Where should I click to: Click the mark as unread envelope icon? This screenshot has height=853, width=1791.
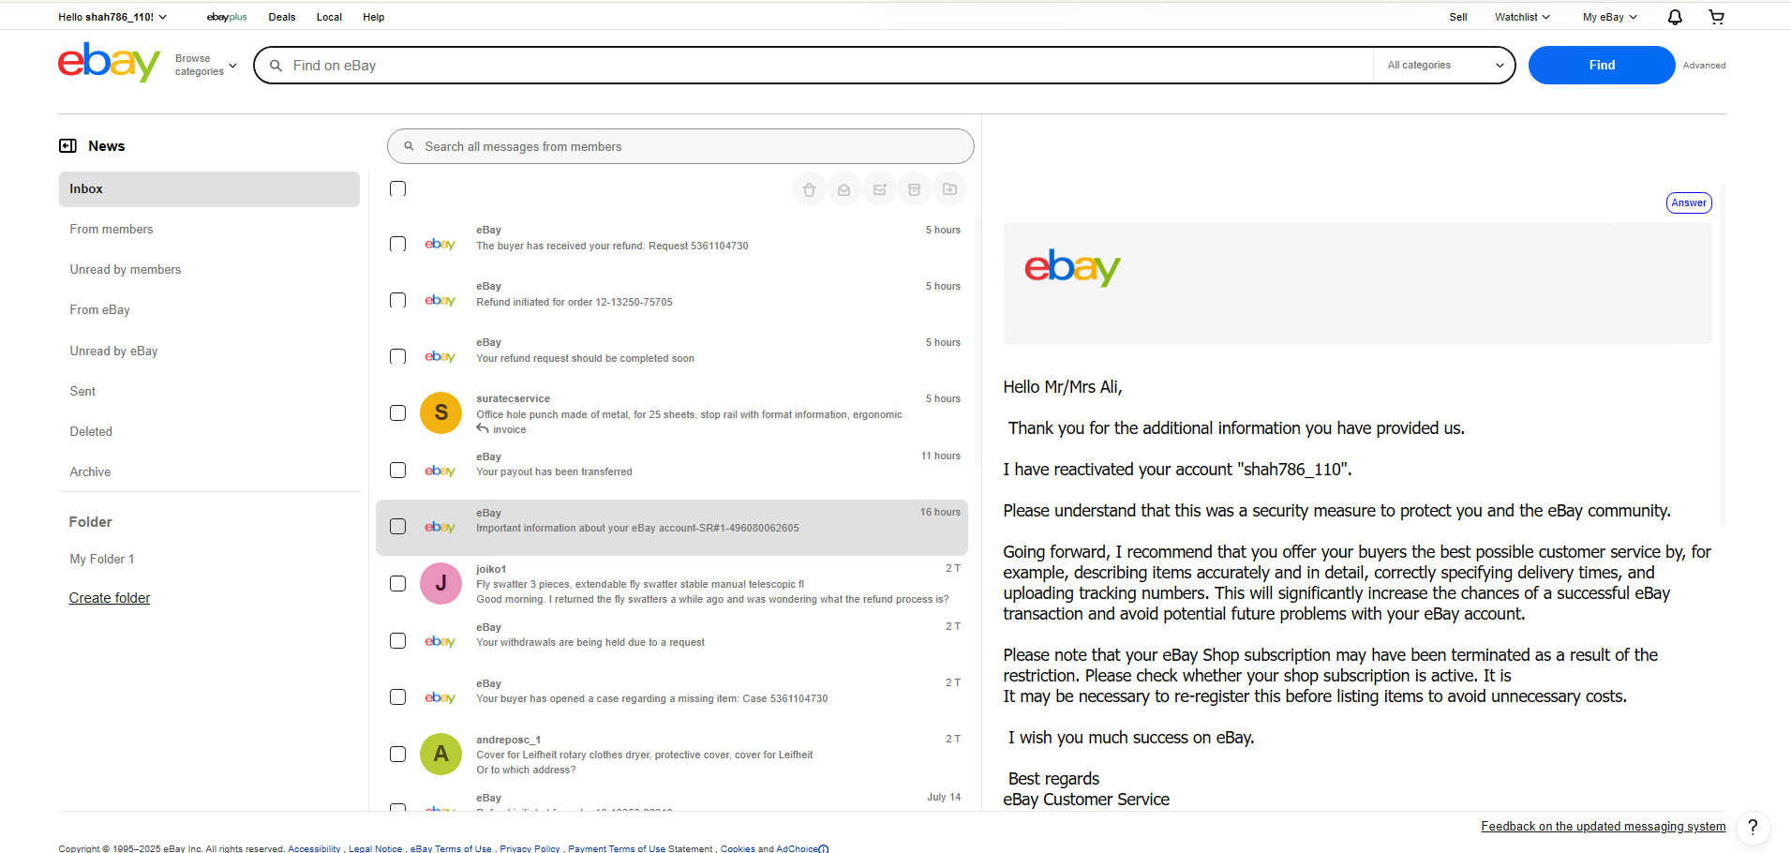[879, 189]
